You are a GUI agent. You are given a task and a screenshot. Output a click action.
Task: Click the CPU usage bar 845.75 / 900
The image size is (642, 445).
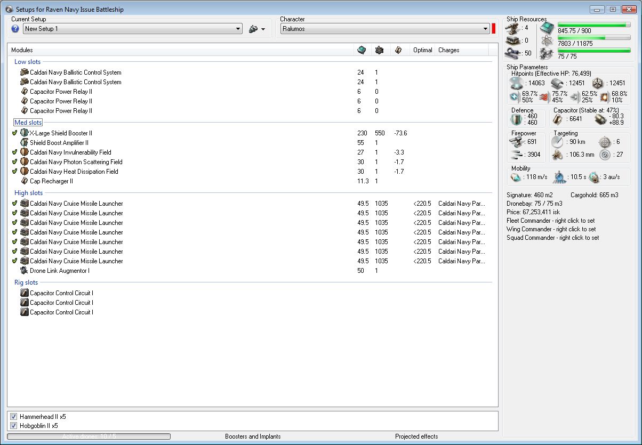pos(595,25)
